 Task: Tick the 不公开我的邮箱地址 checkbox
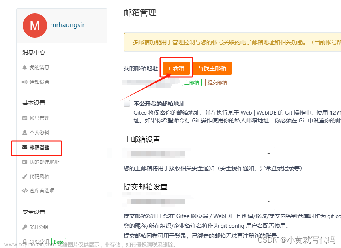tap(127, 103)
